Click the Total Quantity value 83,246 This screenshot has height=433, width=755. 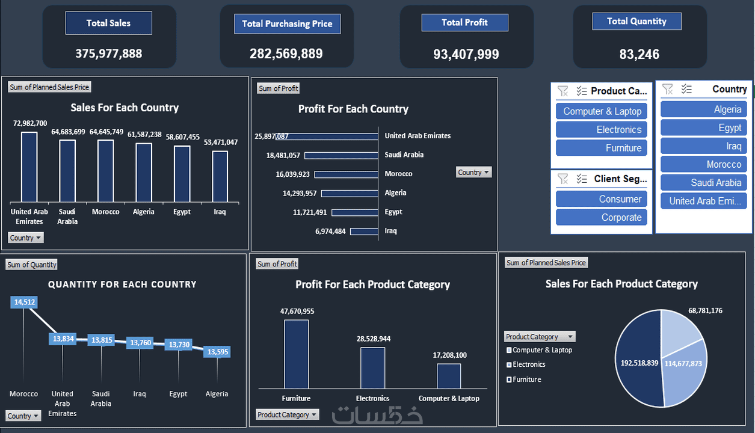click(x=639, y=54)
